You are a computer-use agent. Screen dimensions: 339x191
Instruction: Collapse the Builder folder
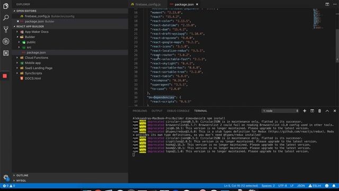[x=30, y=37]
